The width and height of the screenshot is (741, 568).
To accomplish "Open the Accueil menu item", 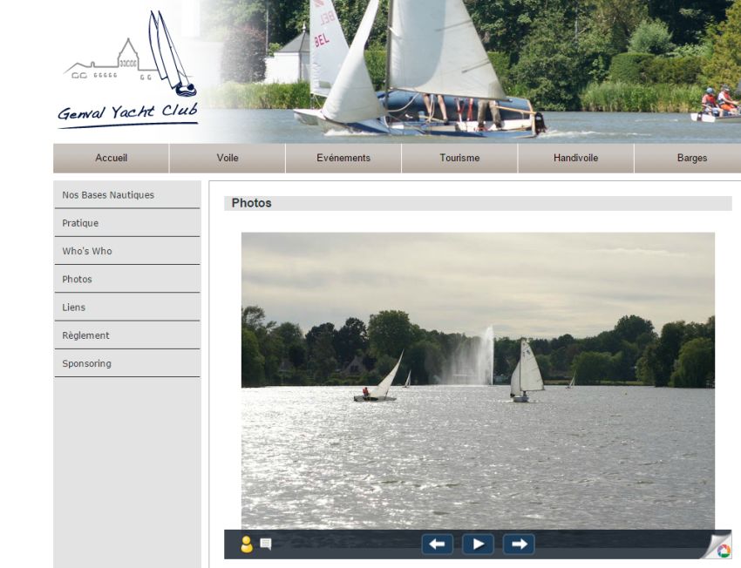I will click(111, 159).
